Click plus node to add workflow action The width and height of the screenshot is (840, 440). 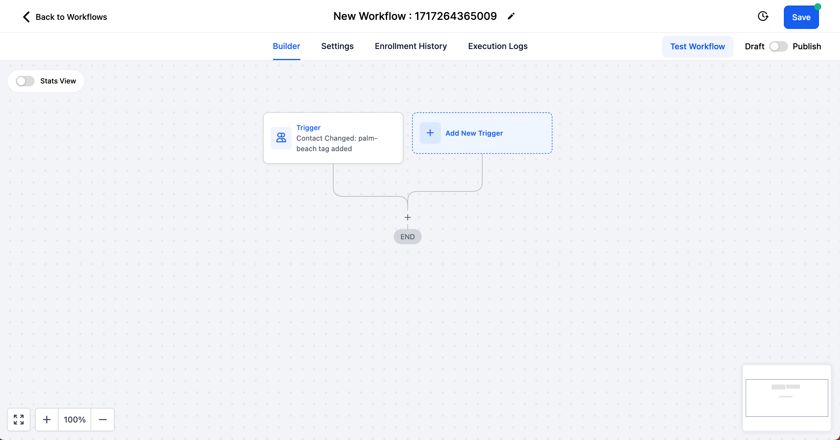tap(408, 217)
